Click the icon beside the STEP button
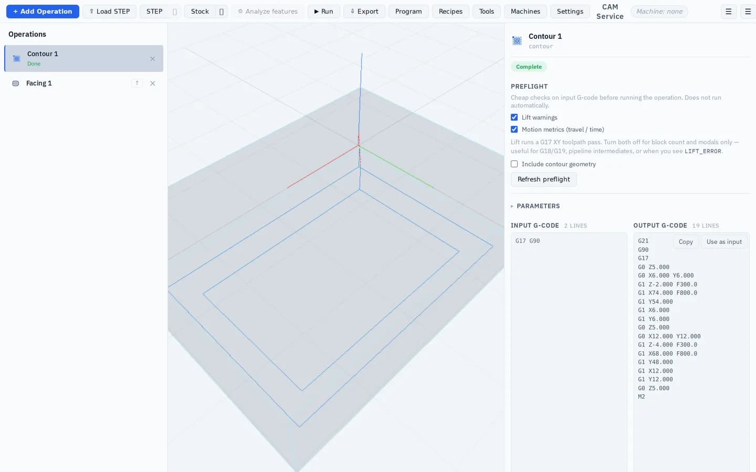The image size is (756, 472). click(175, 12)
